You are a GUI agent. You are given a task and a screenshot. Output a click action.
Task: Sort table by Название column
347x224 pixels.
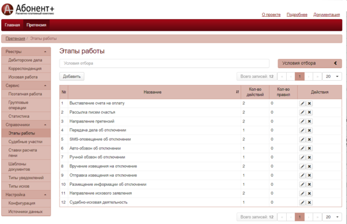pyautogui.click(x=237, y=92)
